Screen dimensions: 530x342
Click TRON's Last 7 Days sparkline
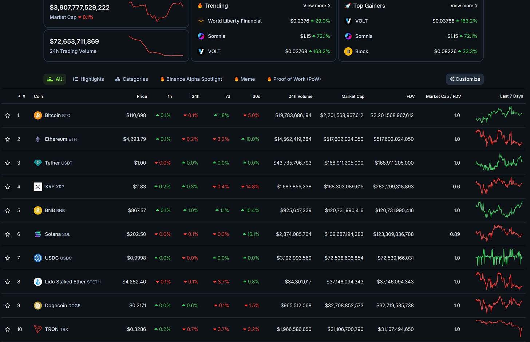point(499,328)
